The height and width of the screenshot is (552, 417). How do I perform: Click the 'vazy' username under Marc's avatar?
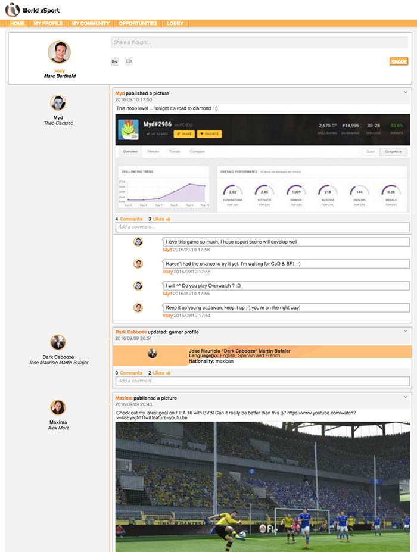(60, 71)
